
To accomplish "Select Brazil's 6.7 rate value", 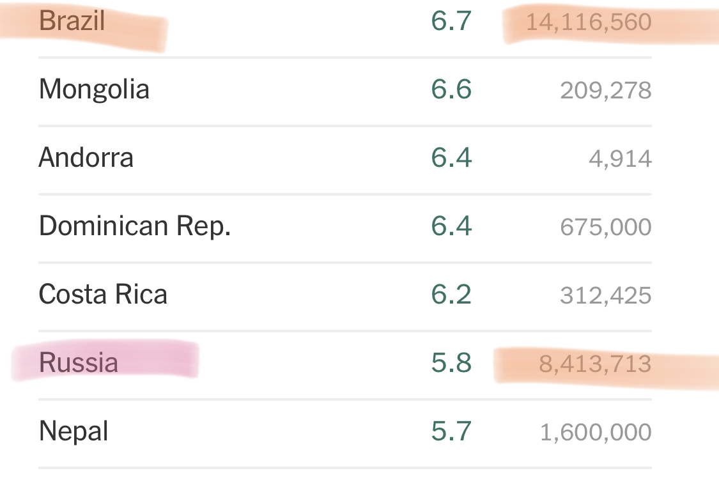I will click(451, 21).
